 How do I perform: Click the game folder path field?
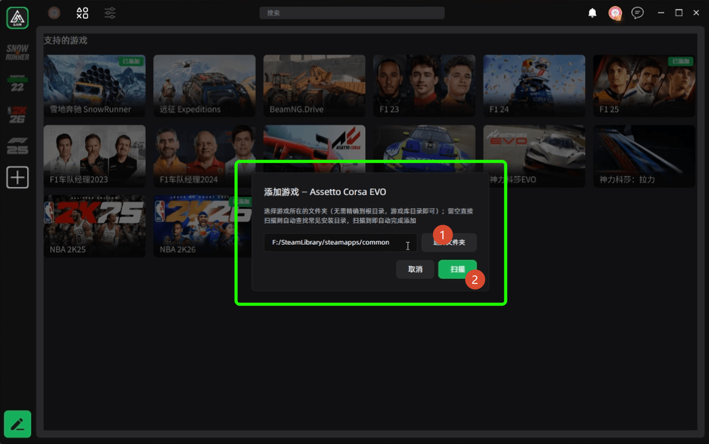(340, 242)
